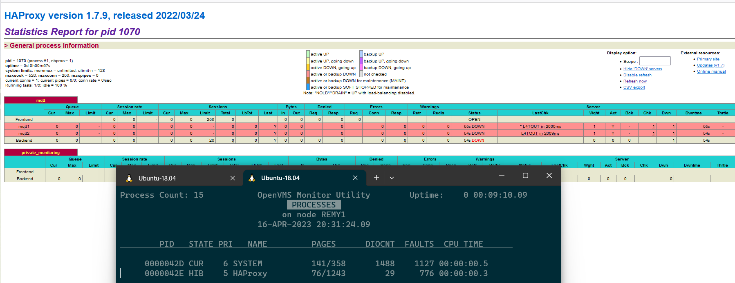Click the mqtt proxy section header
Screen dimensions: 735x283
[41, 100]
